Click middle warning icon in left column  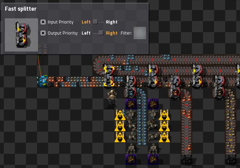pyautogui.click(x=120, y=126)
